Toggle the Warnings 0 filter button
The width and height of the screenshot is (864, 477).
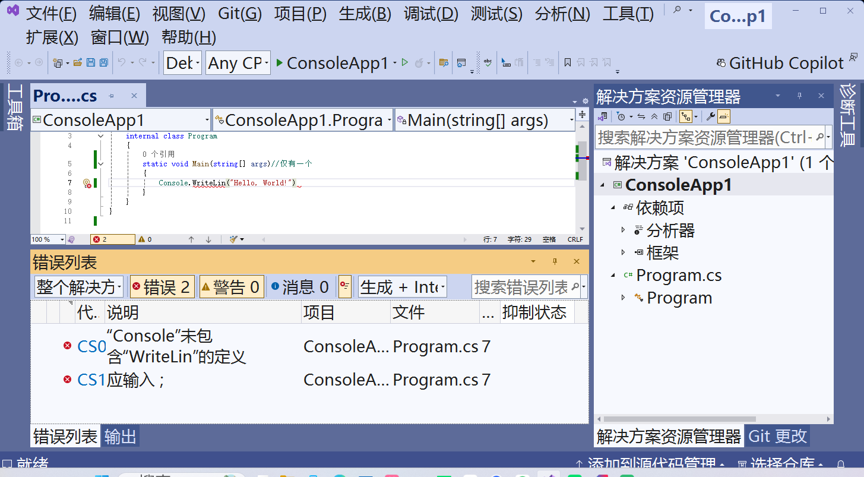coord(231,287)
